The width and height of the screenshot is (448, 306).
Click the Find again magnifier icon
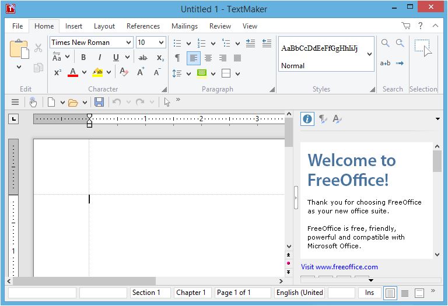400,43
